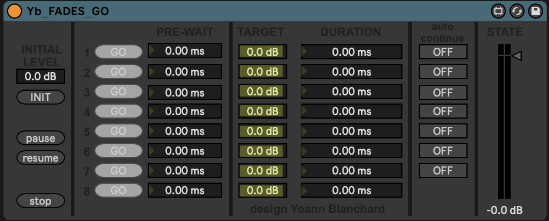Viewport: 549px width, 221px height.
Task: Select the DURATION field for fade 6
Action: pyautogui.click(x=351, y=151)
